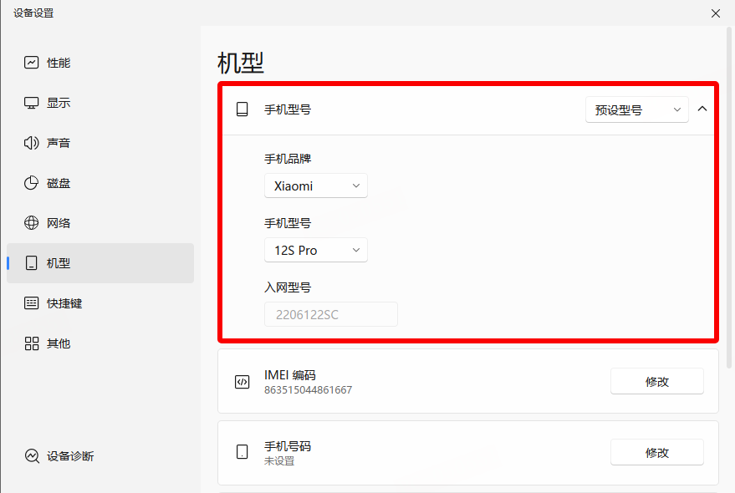Click the 入网型号 2206122SC input field

[330, 314]
